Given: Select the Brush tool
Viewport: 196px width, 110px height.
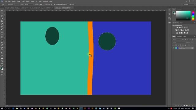Looking at the screenshot, I should 2,29.
